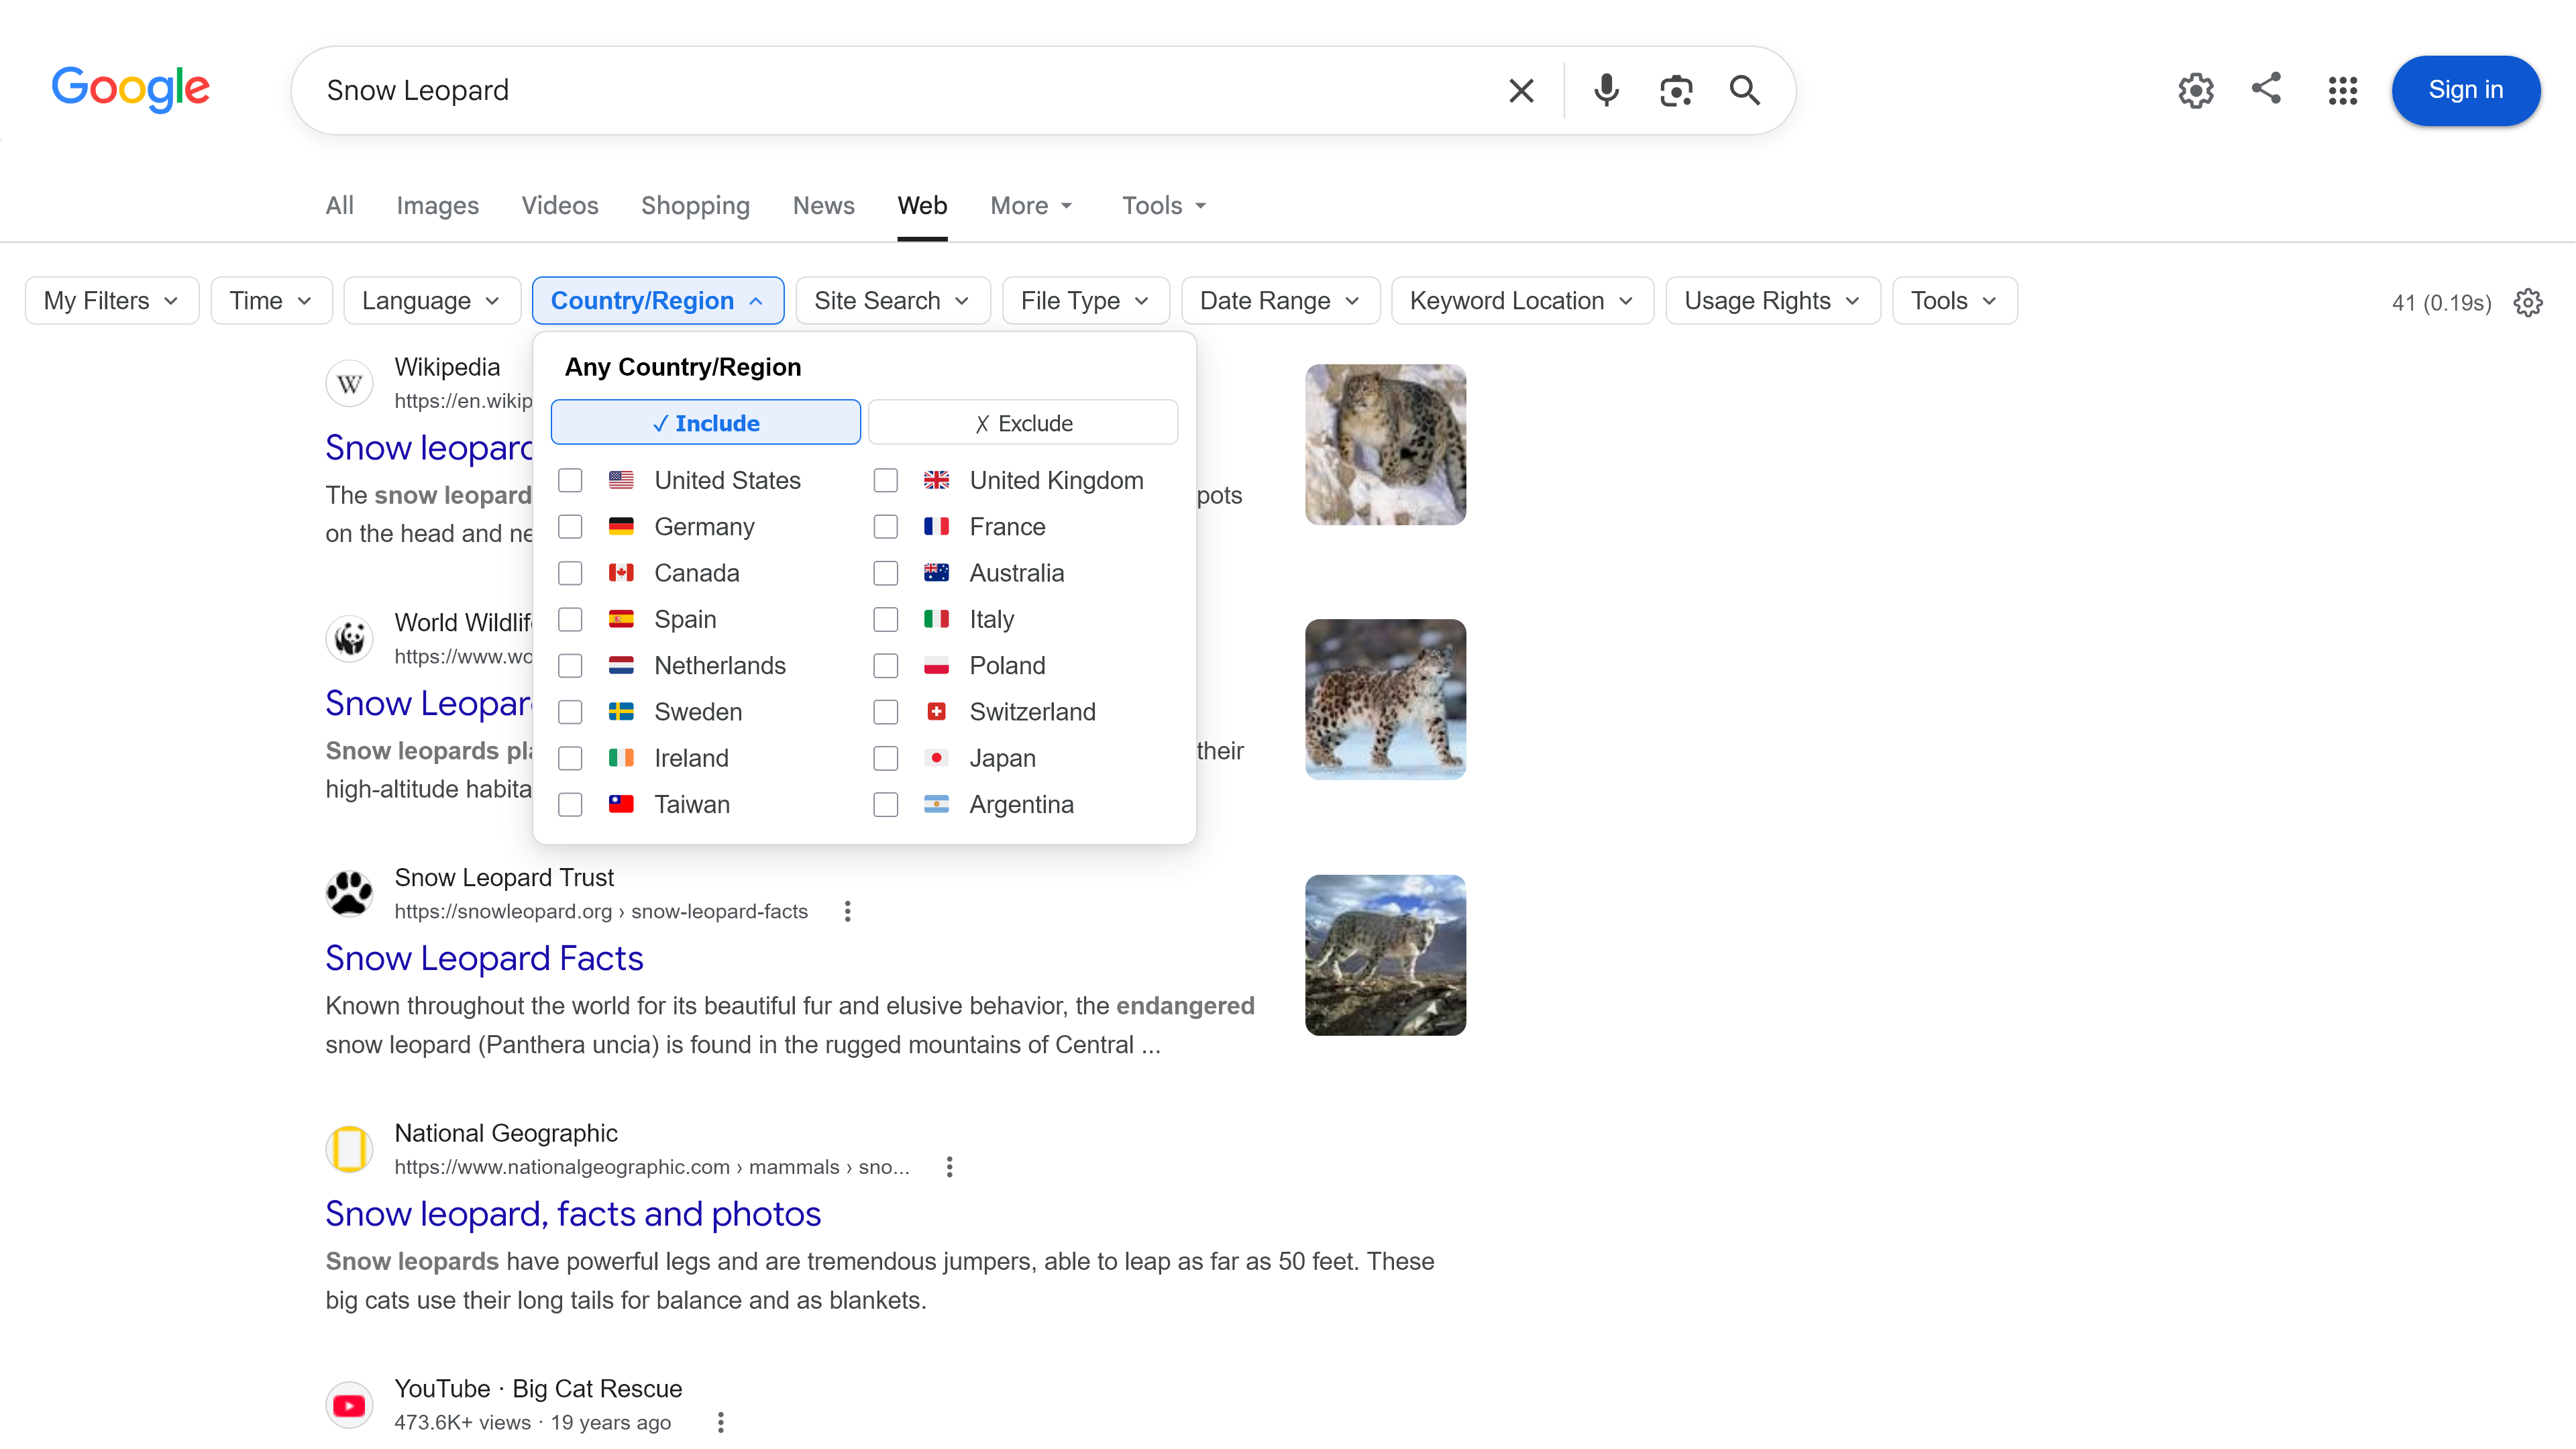Open the Date Range dropdown
Viewport: 2576px width, 1449px height.
(x=1280, y=301)
